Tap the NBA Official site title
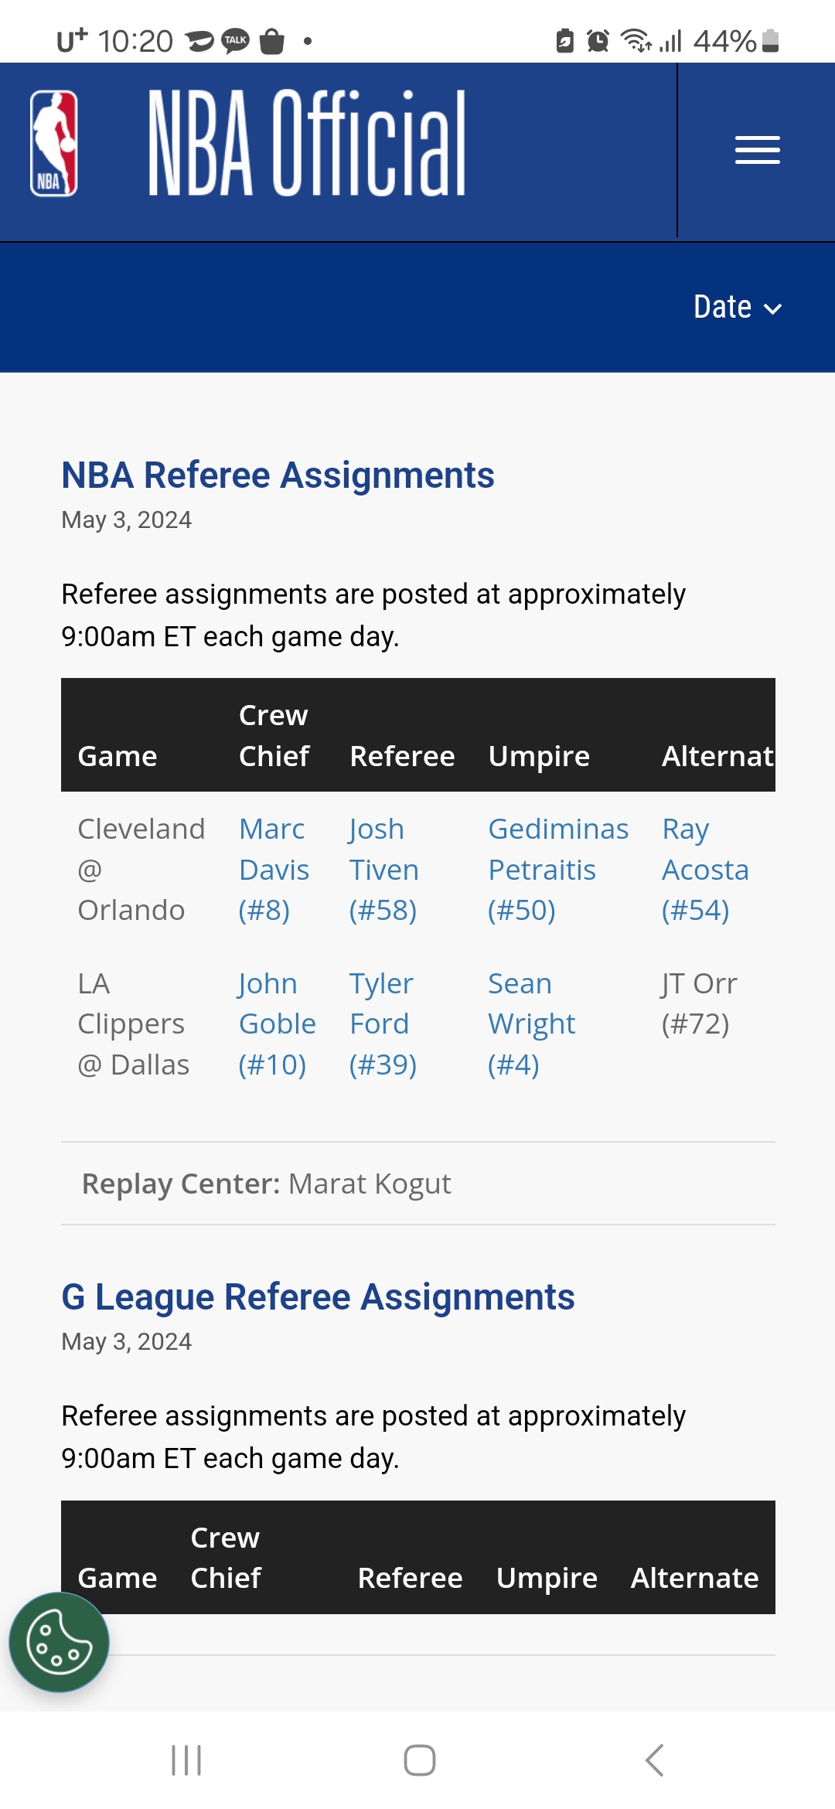The image size is (835, 1809). (307, 143)
